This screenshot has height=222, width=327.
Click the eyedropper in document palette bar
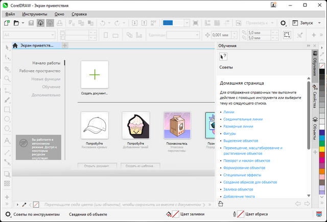pos(24,205)
